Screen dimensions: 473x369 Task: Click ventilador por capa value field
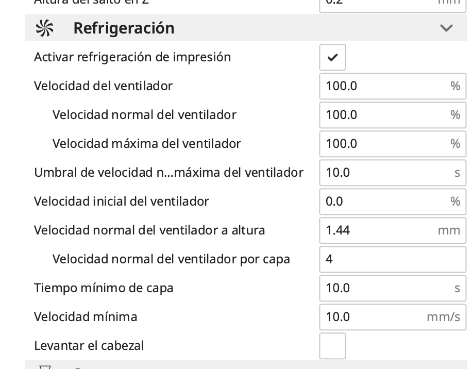point(392,259)
